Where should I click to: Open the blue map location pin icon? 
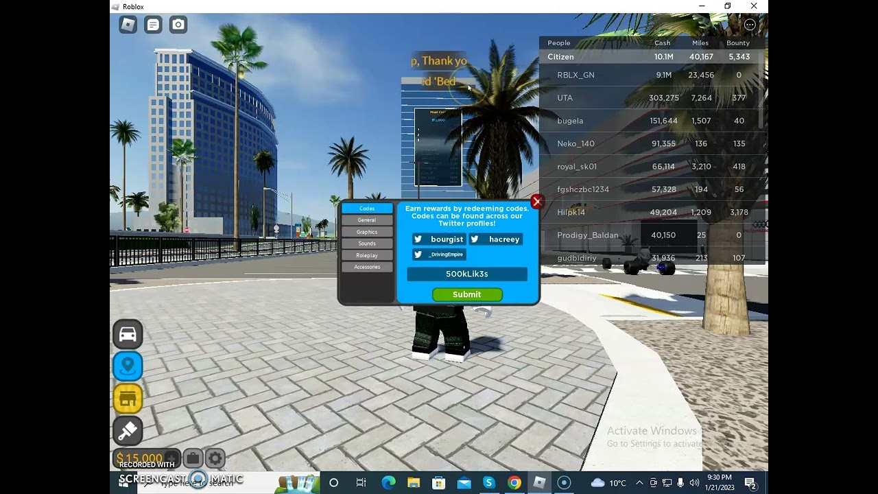click(x=128, y=366)
